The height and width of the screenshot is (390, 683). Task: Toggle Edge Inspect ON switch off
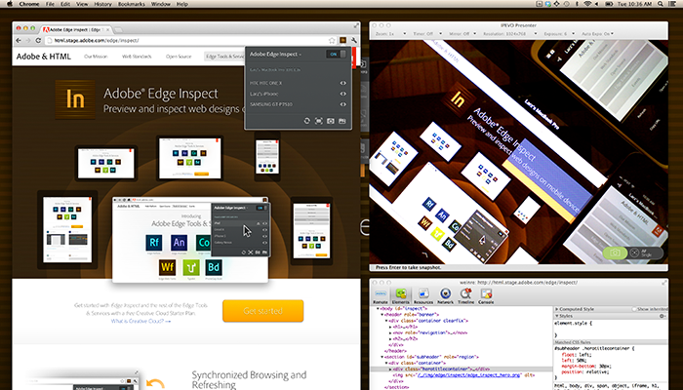point(337,54)
